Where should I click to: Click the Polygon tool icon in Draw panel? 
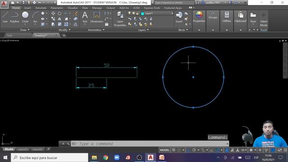[x=43, y=13]
